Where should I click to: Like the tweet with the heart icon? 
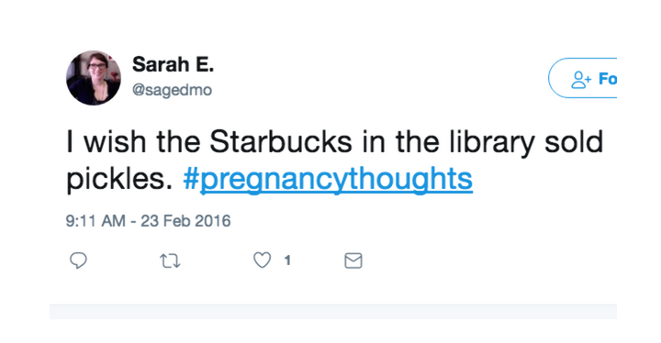point(262,260)
